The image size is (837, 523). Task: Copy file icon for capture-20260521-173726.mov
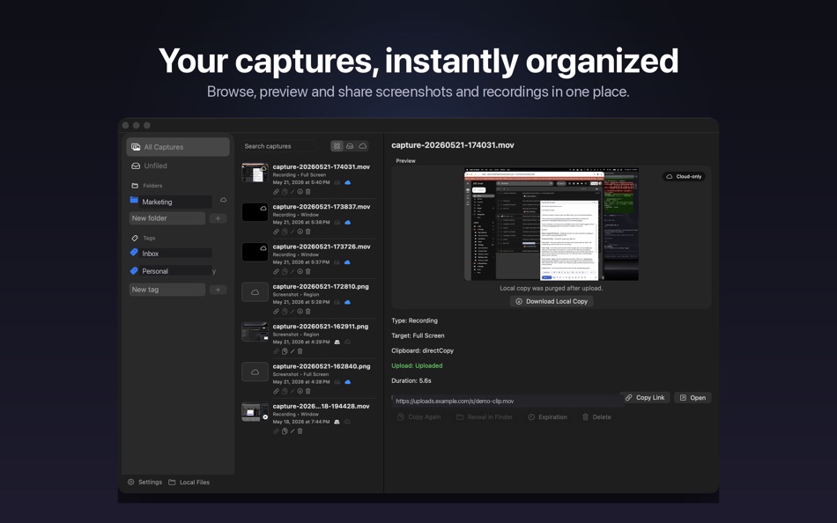(x=285, y=272)
